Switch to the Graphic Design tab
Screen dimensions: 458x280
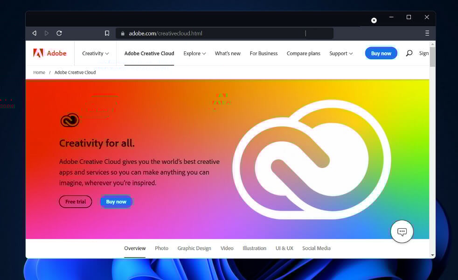coord(194,248)
